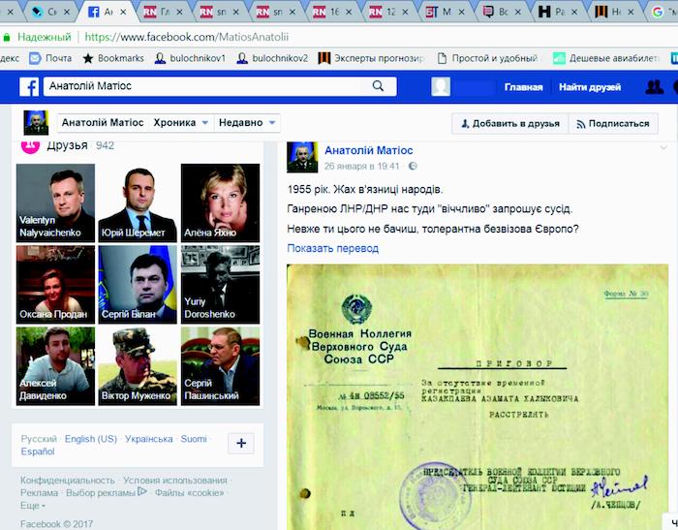Click the user avatar placeholder in header
This screenshot has height=530, width=678.
click(x=441, y=87)
